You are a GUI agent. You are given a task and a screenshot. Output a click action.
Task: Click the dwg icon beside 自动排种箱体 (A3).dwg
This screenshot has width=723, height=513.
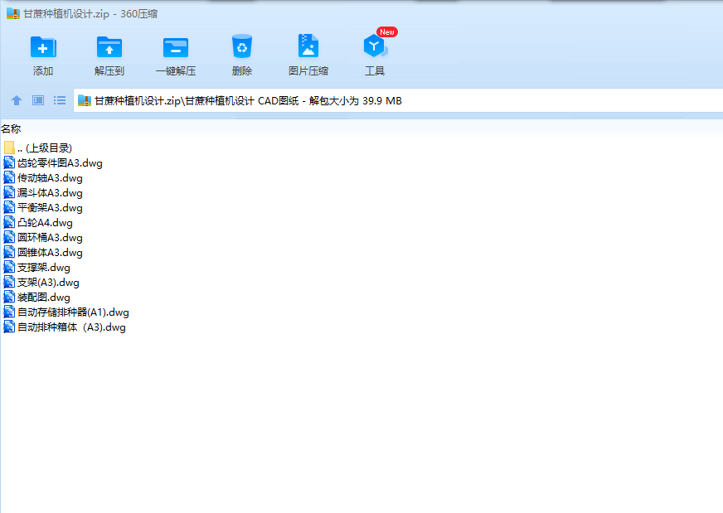[x=9, y=327]
